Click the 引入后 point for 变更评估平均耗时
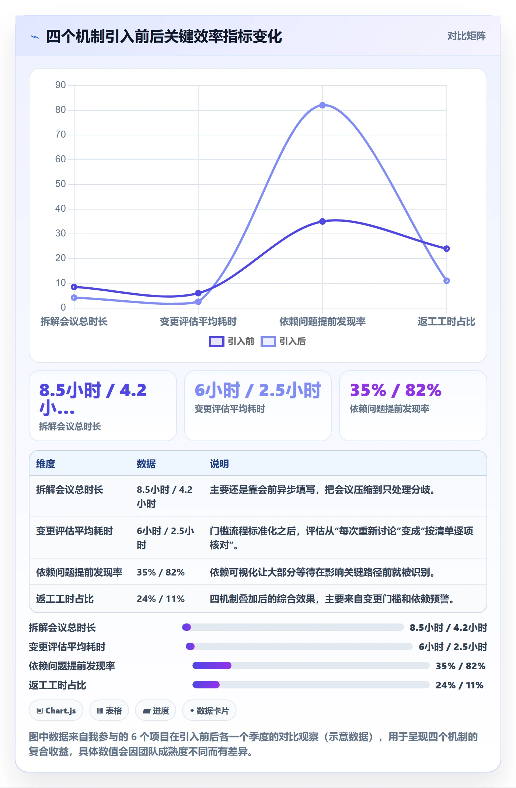The width and height of the screenshot is (516, 788). click(198, 302)
